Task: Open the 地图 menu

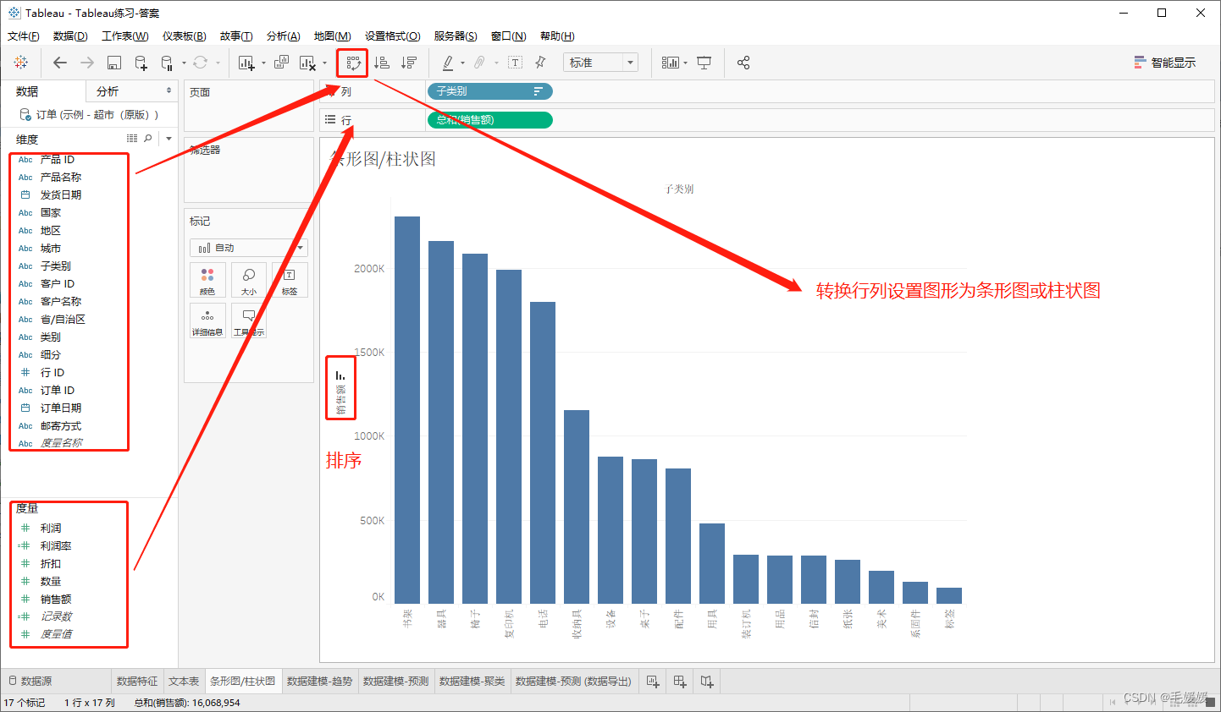Action: (333, 36)
